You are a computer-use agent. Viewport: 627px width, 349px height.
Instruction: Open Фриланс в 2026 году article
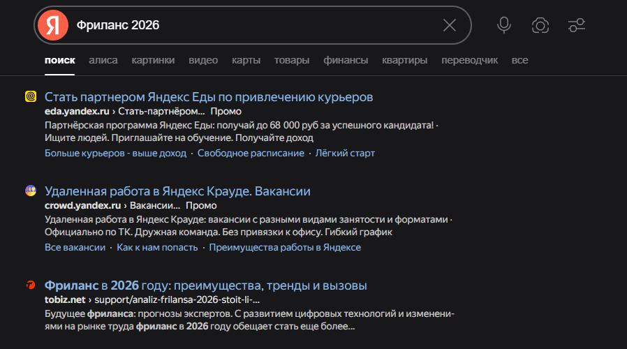pyautogui.click(x=205, y=285)
